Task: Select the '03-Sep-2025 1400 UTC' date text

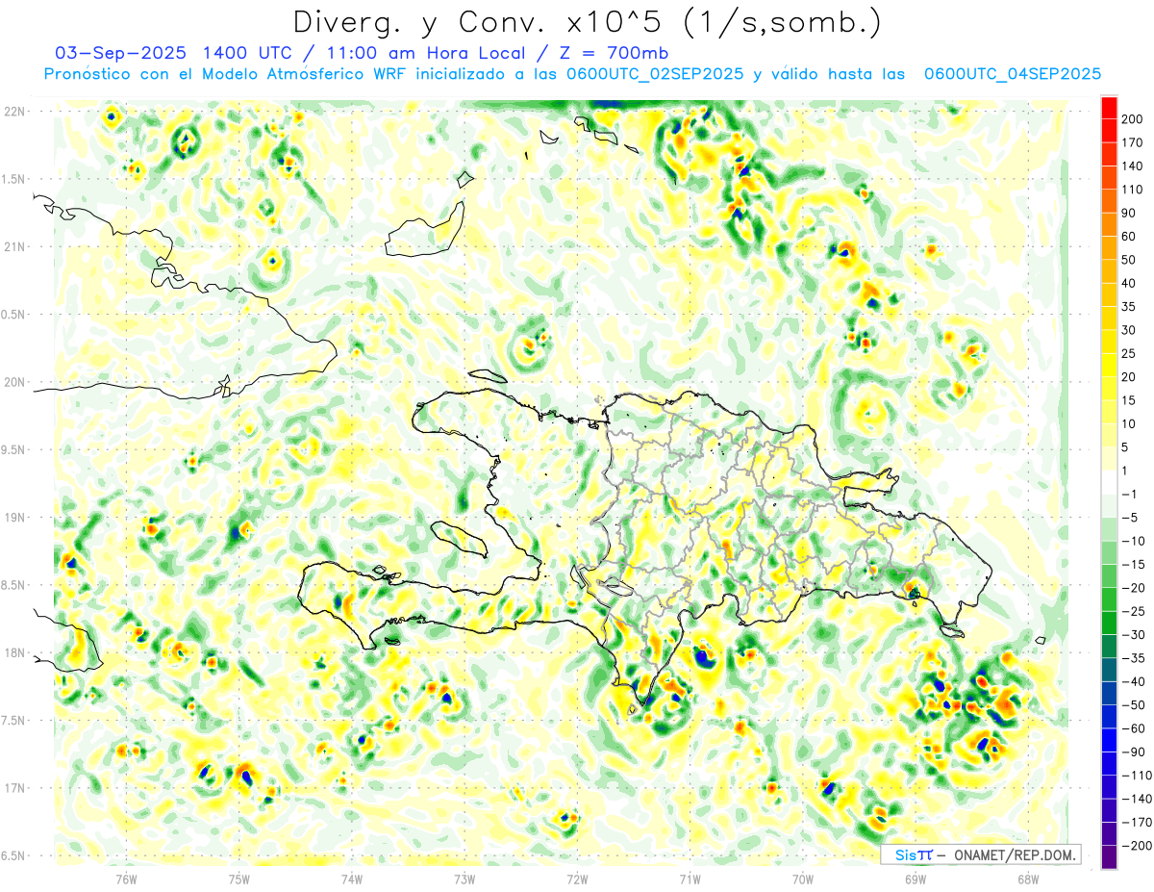Action: [x=171, y=53]
